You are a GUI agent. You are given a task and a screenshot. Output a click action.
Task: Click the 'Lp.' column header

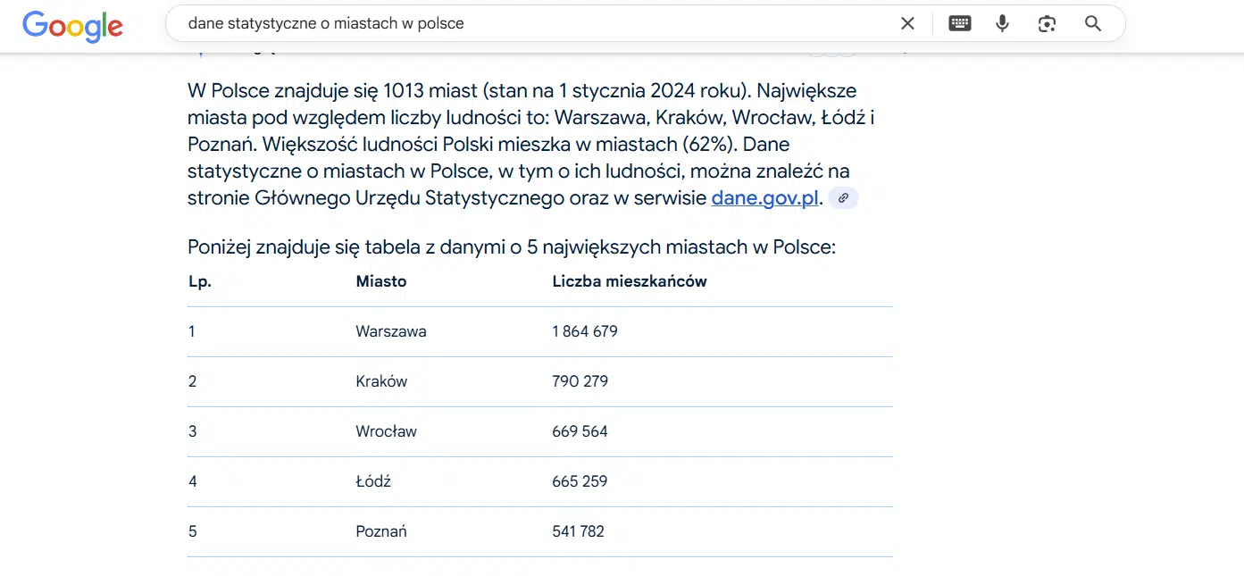(200, 281)
